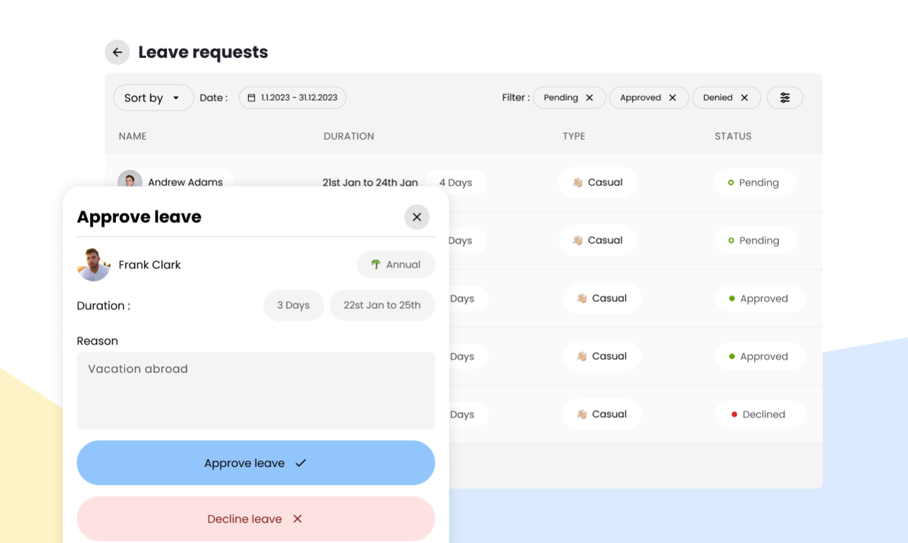Remove the Approved filter chip
Viewport: 908px width, 543px height.
pos(673,97)
